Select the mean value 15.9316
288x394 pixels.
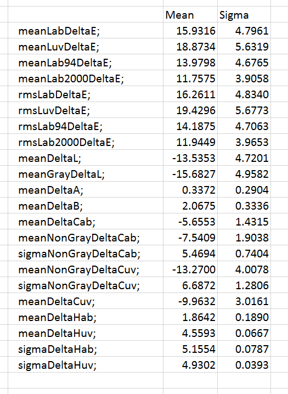coord(190,31)
